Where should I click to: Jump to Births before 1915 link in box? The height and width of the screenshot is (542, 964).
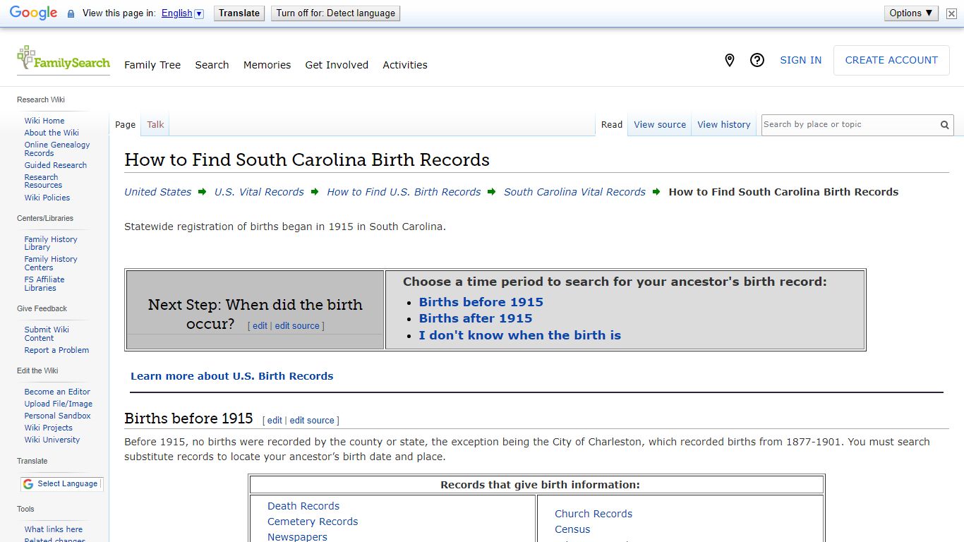(x=481, y=302)
